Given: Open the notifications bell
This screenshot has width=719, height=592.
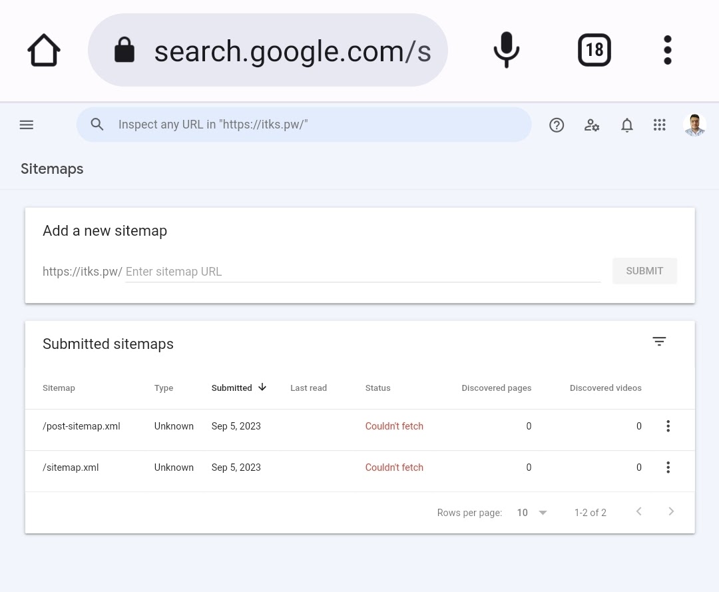Looking at the screenshot, I should click(626, 125).
